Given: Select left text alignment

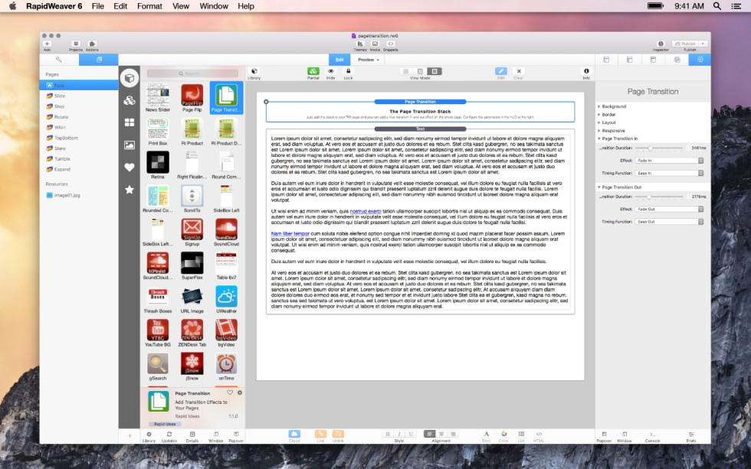Looking at the screenshot, I should pyautogui.click(x=430, y=434).
